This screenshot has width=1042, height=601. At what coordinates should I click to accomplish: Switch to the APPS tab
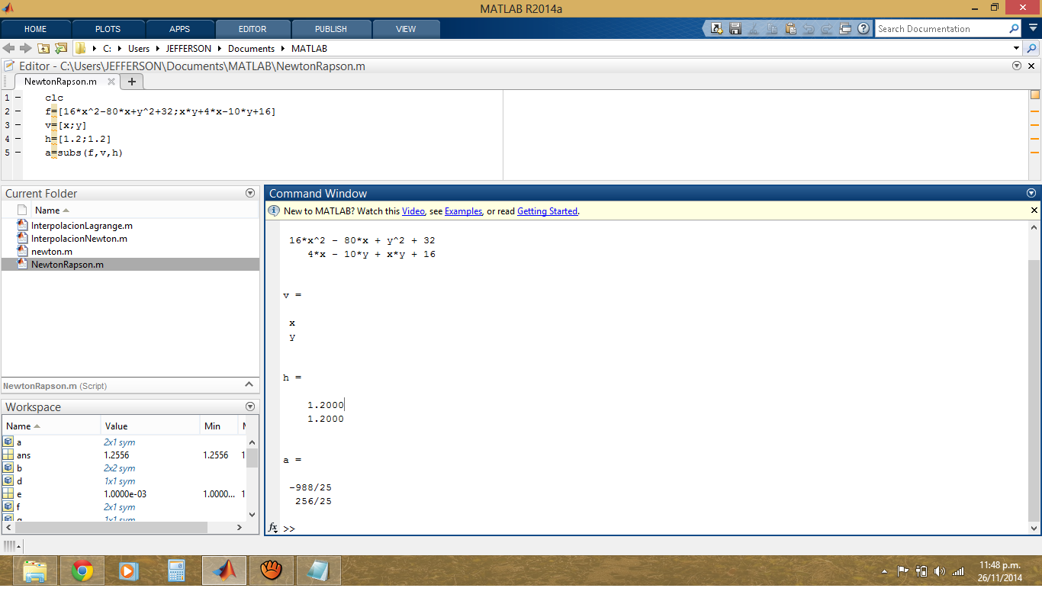(x=180, y=29)
